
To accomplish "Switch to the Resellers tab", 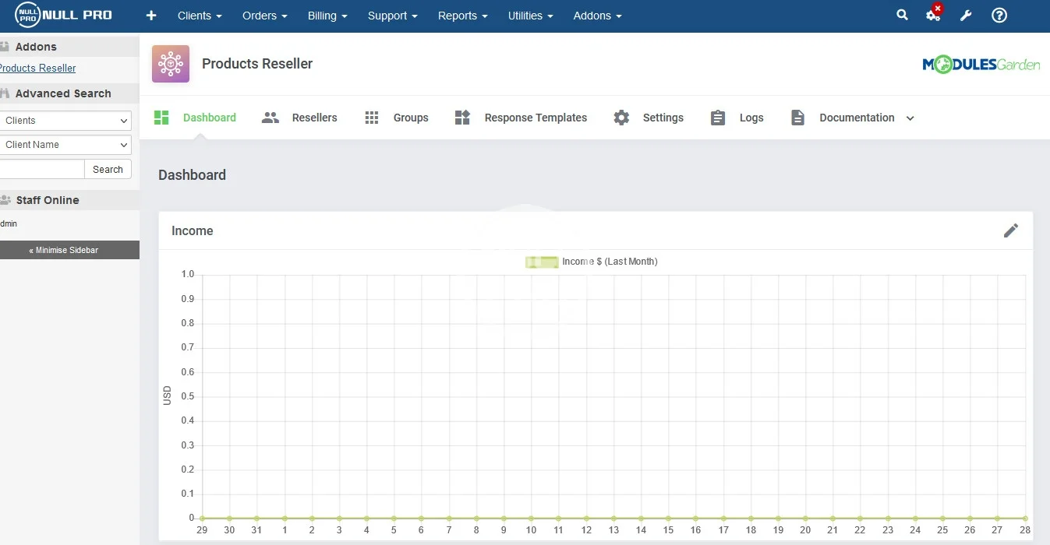I will tap(300, 118).
